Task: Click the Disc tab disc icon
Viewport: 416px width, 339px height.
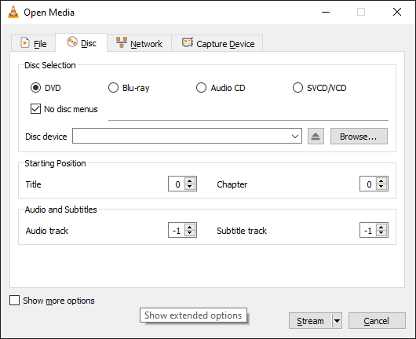Action: point(72,42)
